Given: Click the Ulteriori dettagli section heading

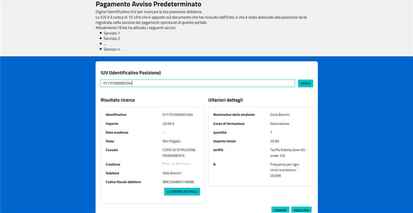Looking at the screenshot, I should [225, 100].
